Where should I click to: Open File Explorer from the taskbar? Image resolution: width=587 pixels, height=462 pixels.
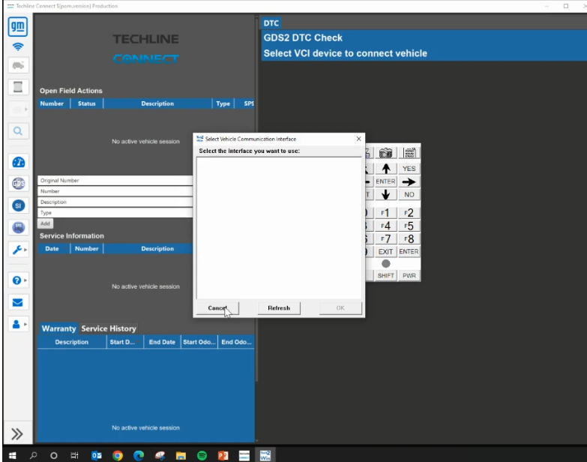181,455
